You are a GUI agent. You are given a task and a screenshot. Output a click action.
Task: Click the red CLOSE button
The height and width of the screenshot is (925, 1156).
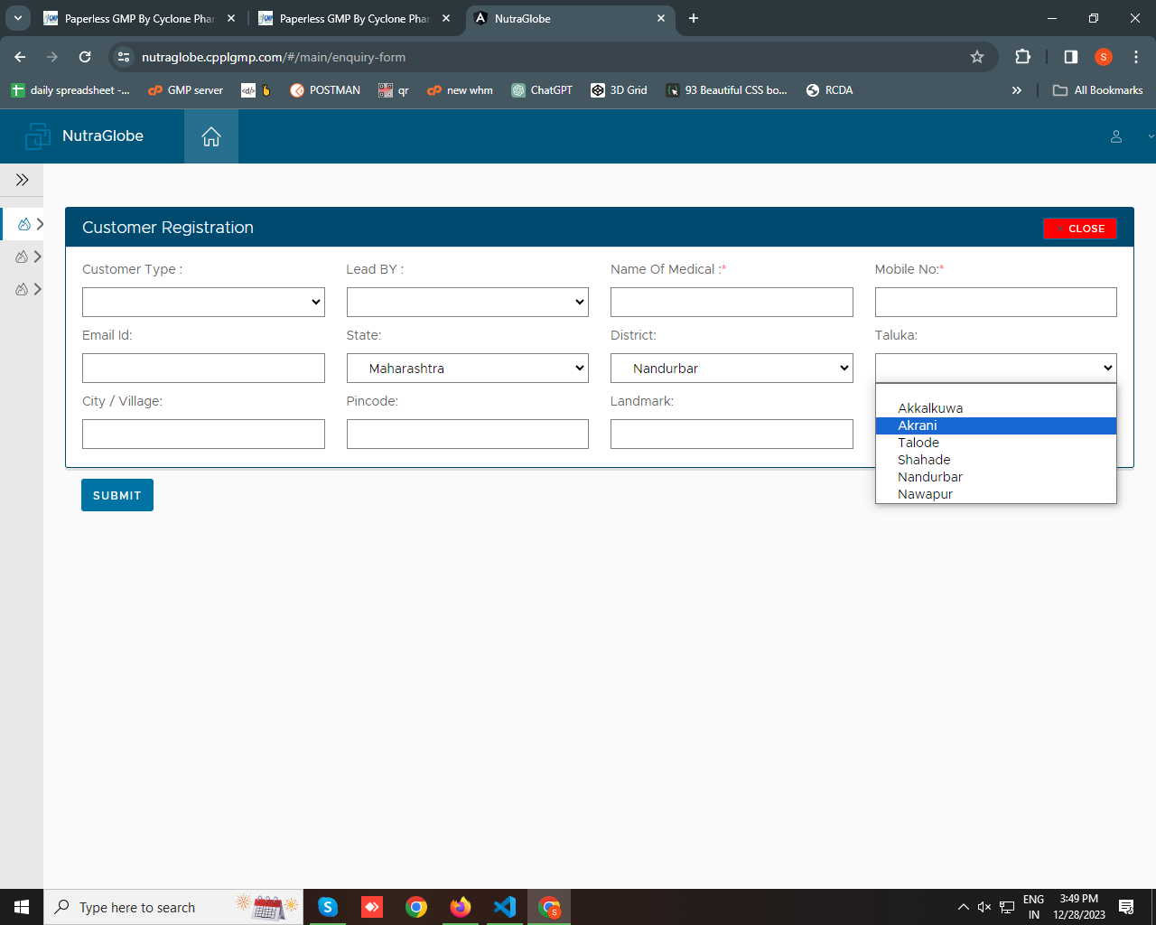1079,229
